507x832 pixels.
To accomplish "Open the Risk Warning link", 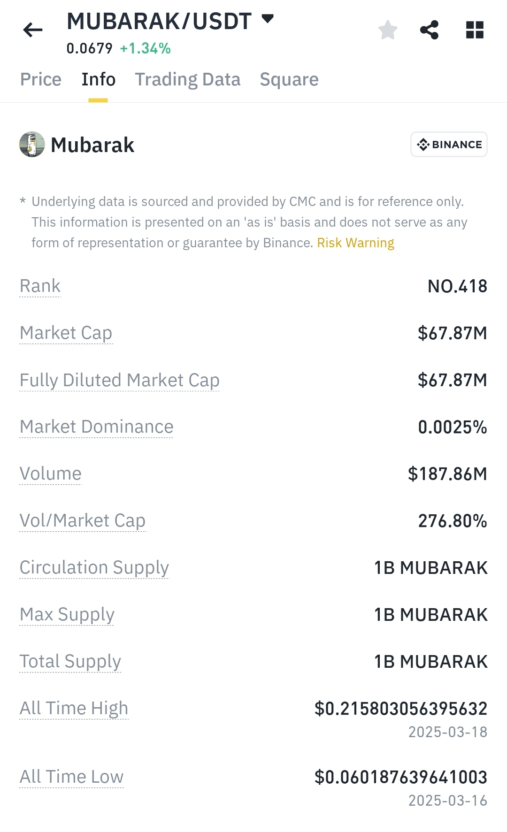I will click(355, 243).
